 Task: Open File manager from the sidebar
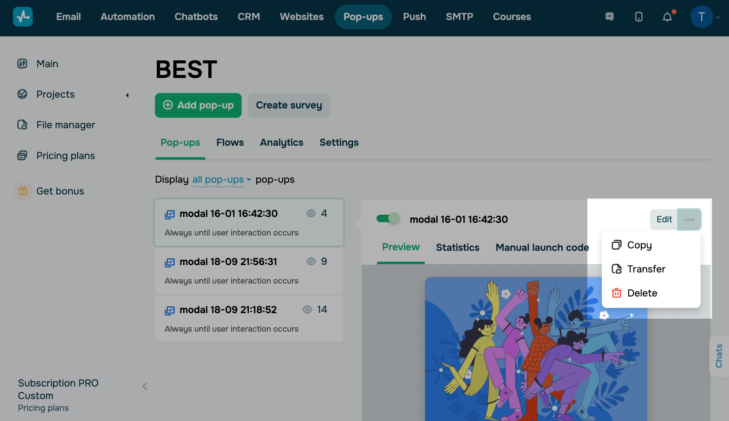(x=65, y=125)
